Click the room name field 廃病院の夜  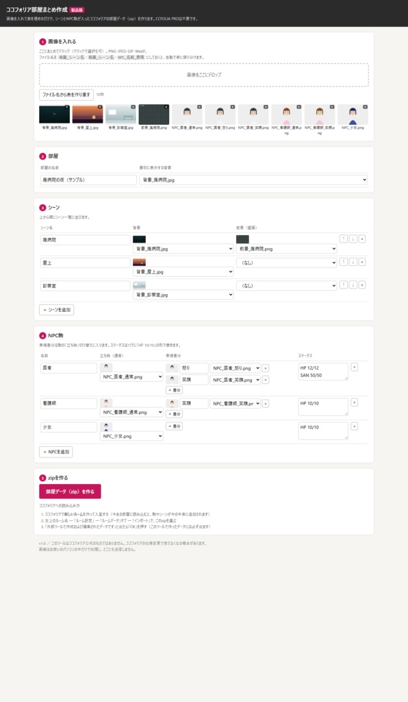click(x=88, y=180)
